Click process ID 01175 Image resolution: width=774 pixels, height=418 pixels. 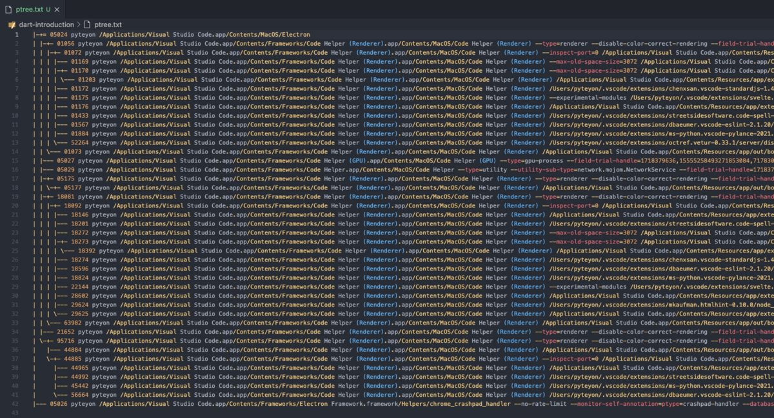[80, 97]
